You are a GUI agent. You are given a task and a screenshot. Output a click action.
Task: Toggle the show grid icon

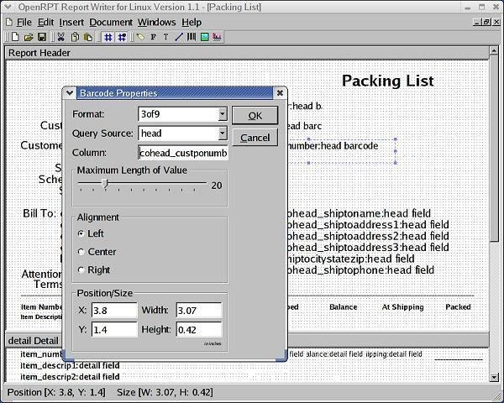tap(108, 37)
